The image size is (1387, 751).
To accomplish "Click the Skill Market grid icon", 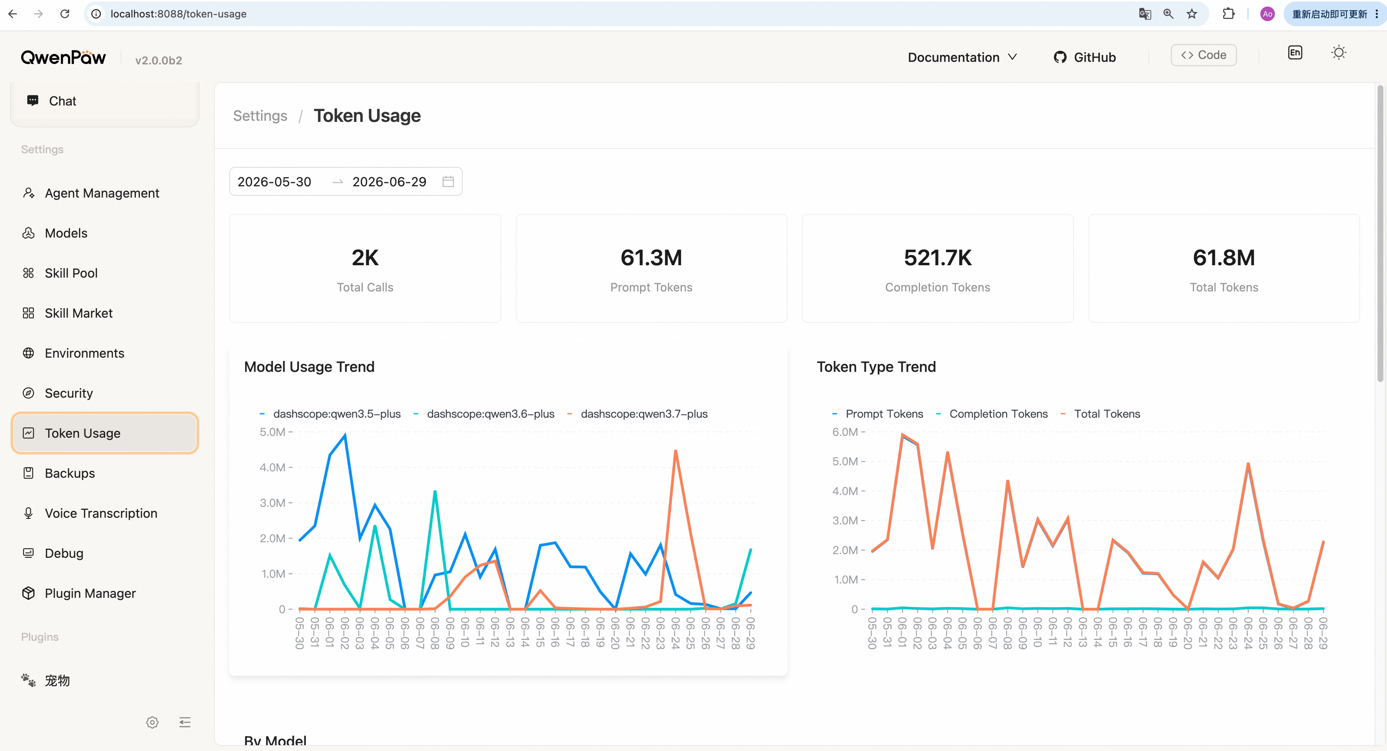I will [x=28, y=313].
